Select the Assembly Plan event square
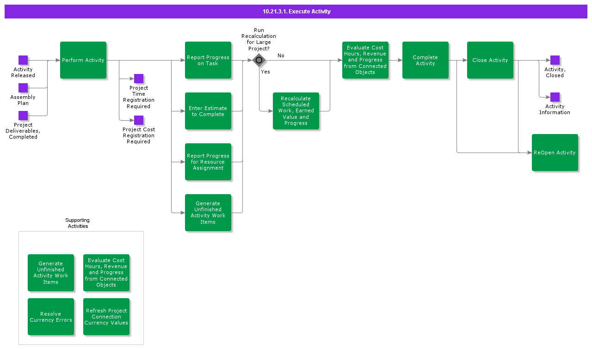Screen dimensions: 592x349 tap(23, 88)
